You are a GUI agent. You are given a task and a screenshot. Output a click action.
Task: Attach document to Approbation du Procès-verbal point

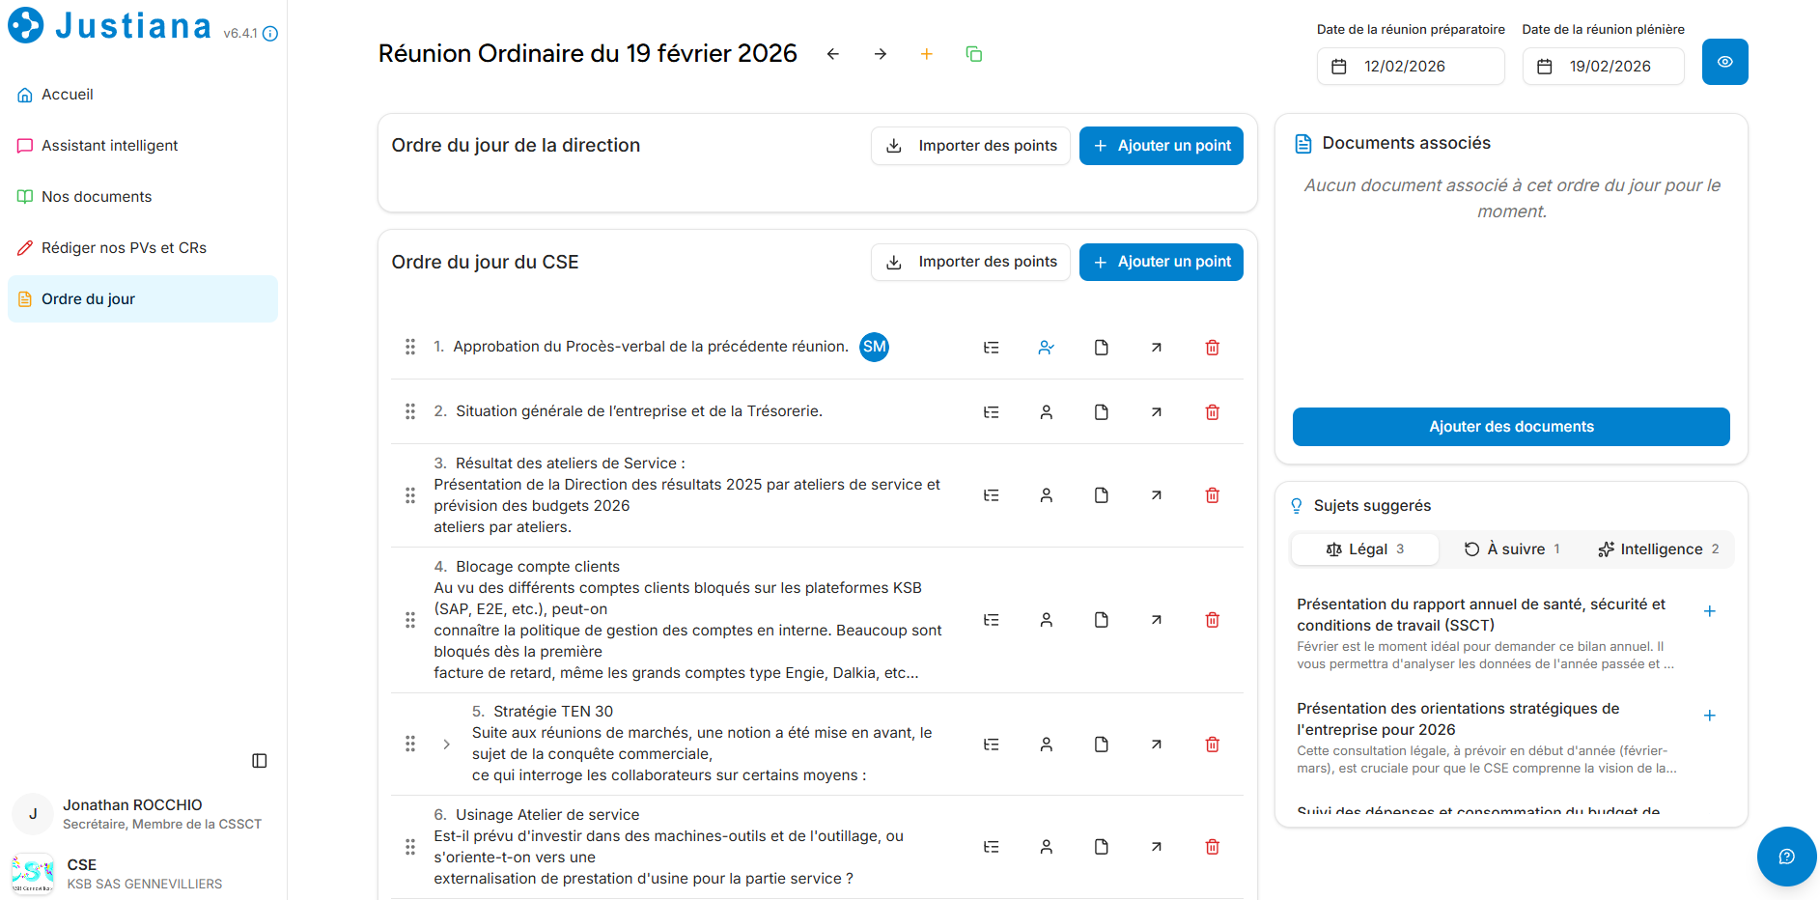pyautogui.click(x=1102, y=348)
